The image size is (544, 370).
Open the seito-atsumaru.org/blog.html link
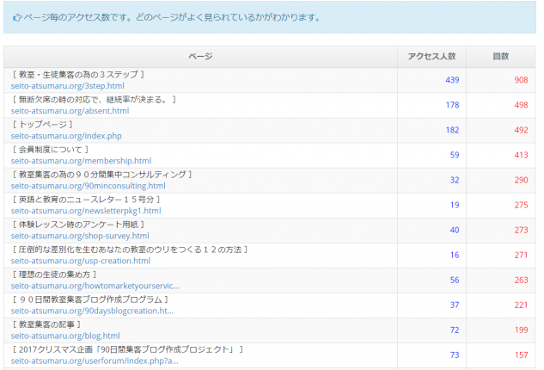coord(65,336)
